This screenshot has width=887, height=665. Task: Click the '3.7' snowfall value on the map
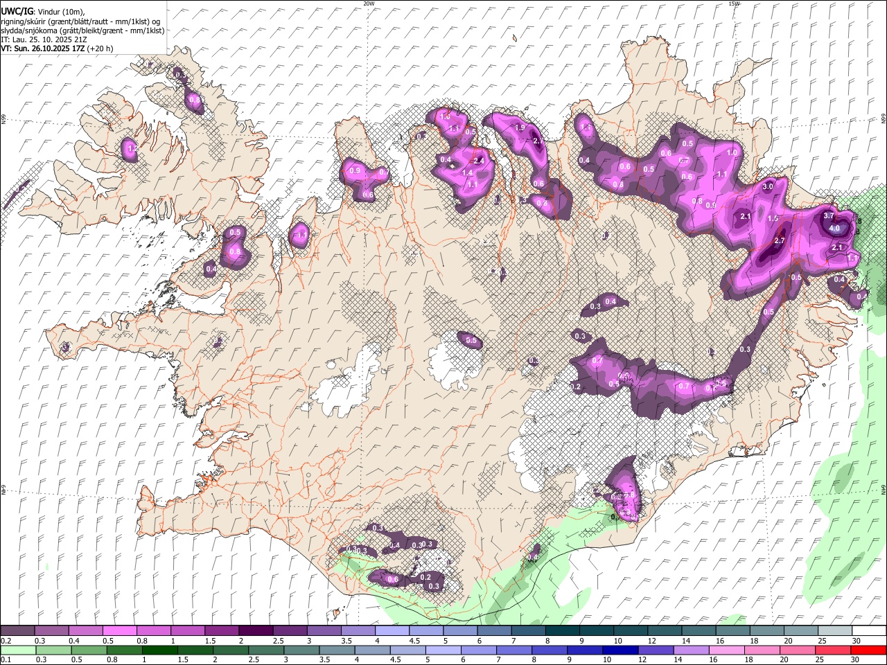point(828,215)
